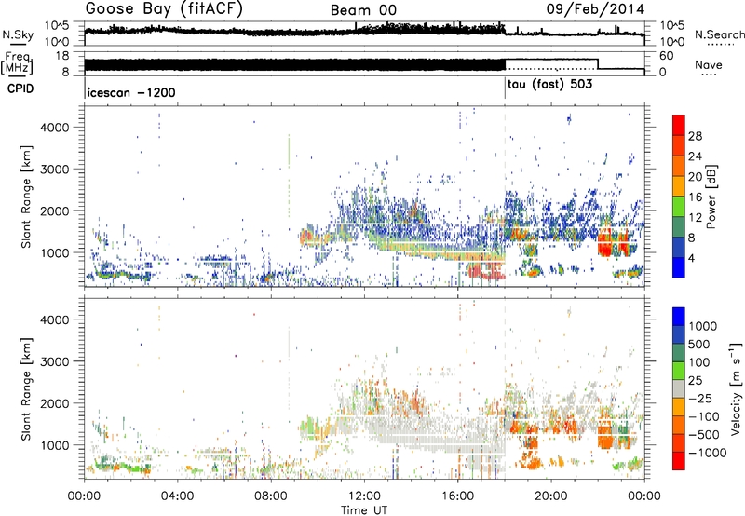Select the 'Beam 00' header label
This screenshot has width=745, height=516.
tap(363, 10)
